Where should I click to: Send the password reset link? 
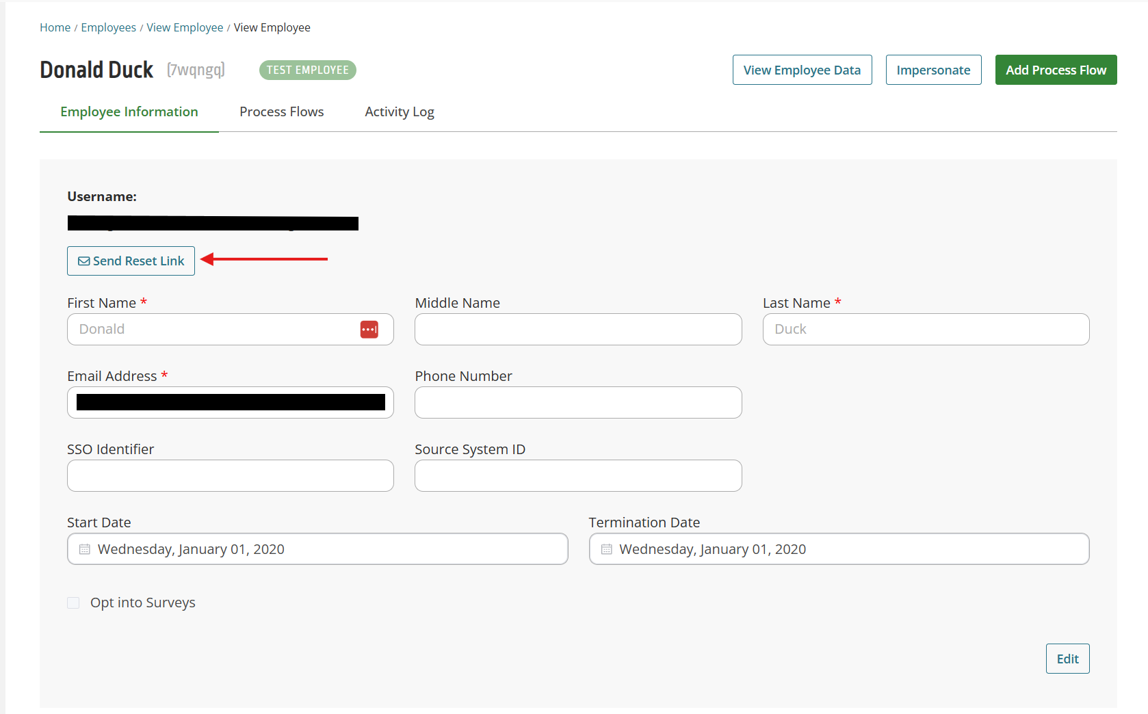point(131,261)
